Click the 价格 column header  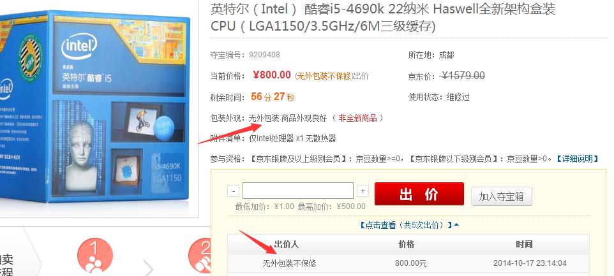pyautogui.click(x=407, y=244)
